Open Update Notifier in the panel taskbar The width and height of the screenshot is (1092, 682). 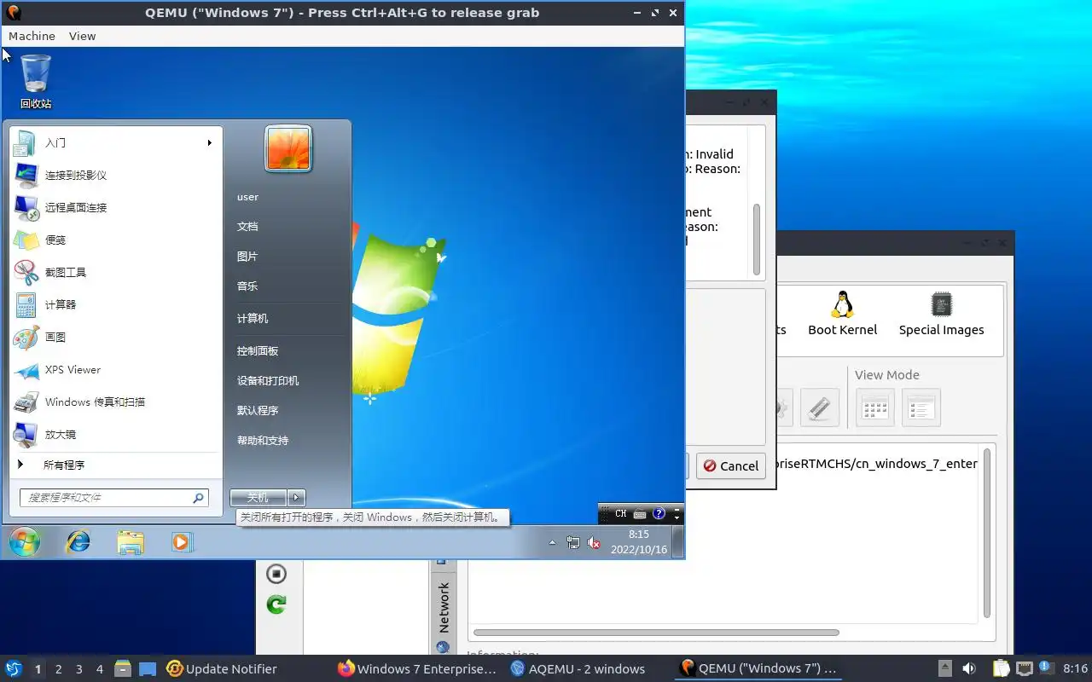click(x=222, y=669)
